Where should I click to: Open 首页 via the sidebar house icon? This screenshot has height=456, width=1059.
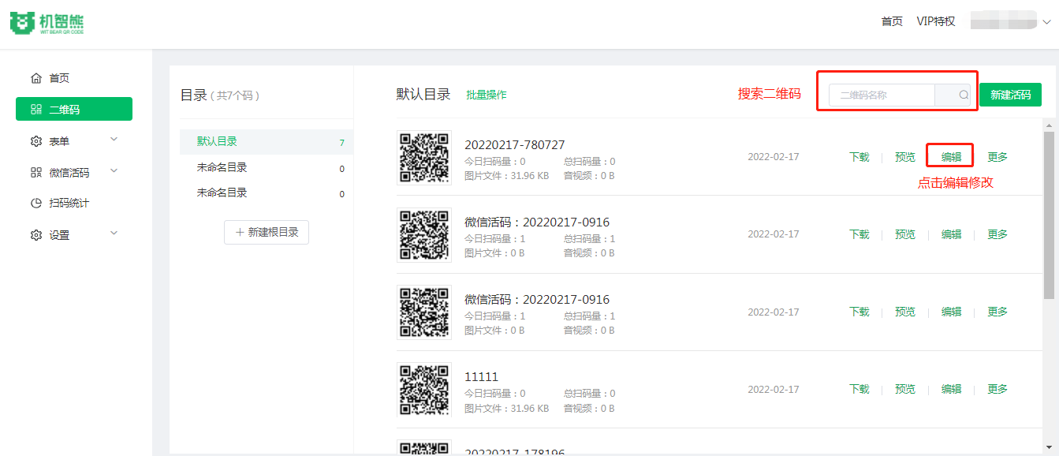[x=36, y=78]
